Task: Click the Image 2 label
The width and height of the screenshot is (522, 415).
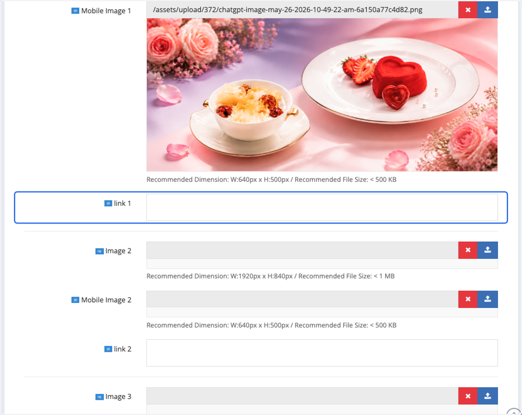Action: pyautogui.click(x=118, y=251)
